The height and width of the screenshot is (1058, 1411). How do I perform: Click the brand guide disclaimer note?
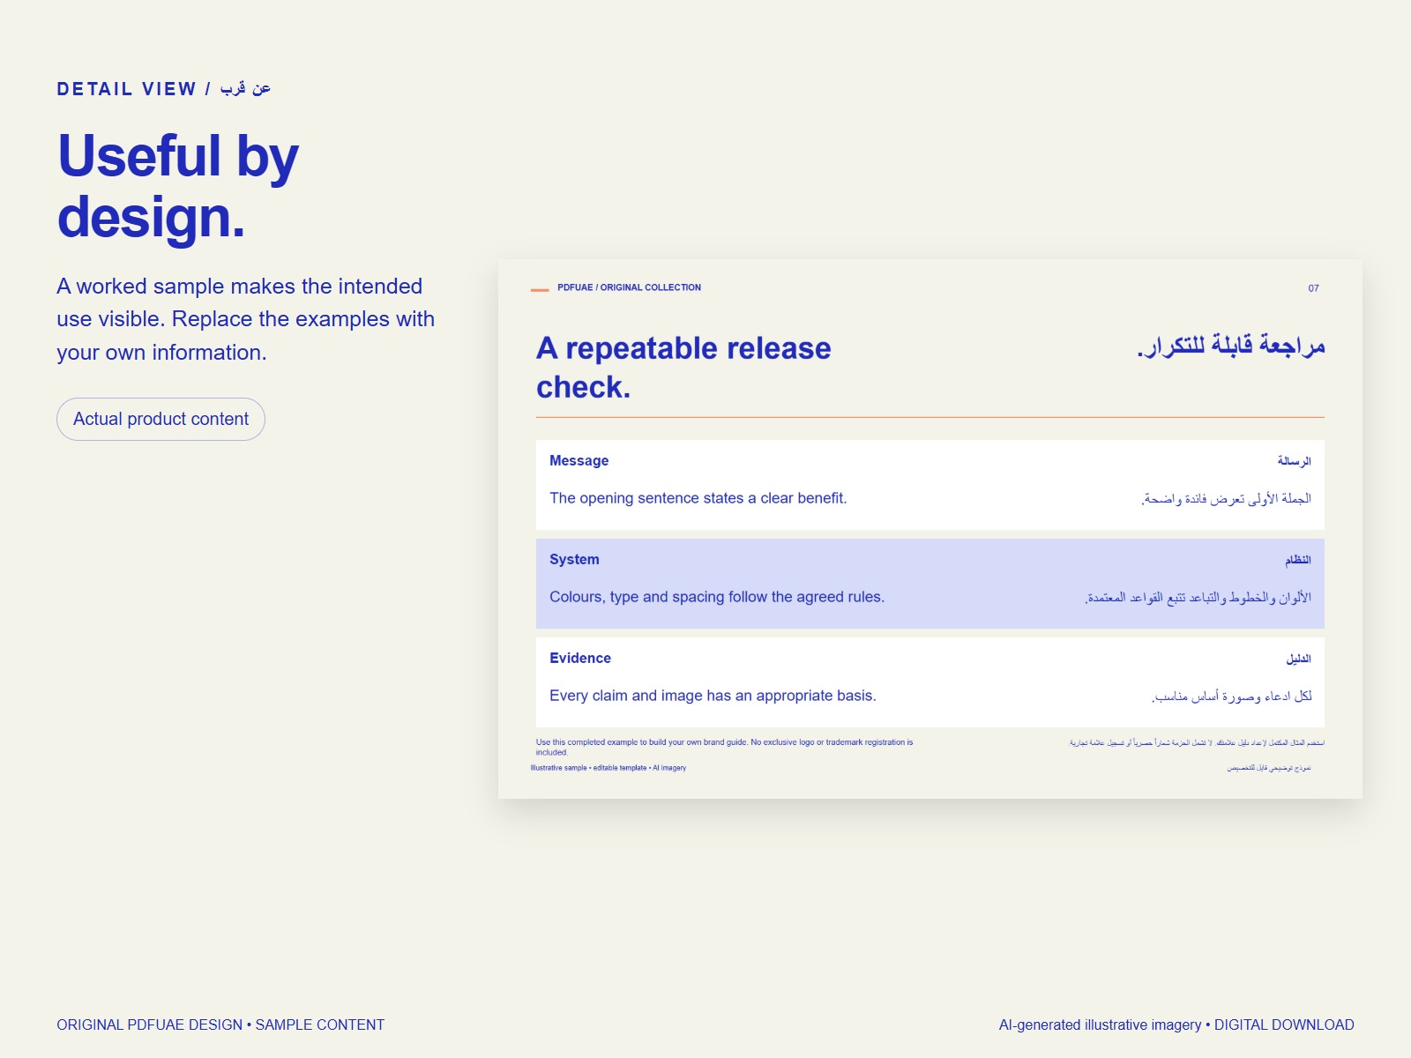coord(725,747)
